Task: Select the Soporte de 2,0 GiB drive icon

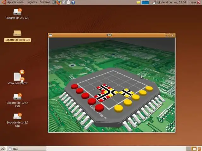Action: 17,12
